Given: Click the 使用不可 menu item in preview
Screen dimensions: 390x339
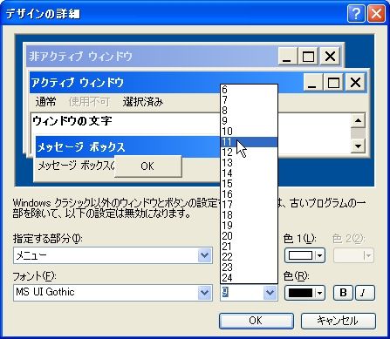Looking at the screenshot, I should [x=89, y=102].
